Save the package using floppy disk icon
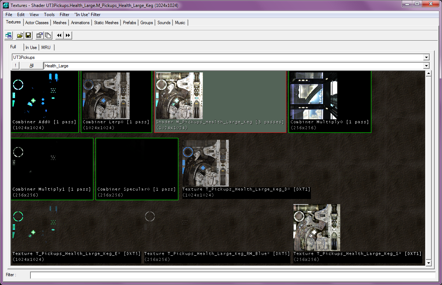The image size is (442, 285). tap(28, 35)
